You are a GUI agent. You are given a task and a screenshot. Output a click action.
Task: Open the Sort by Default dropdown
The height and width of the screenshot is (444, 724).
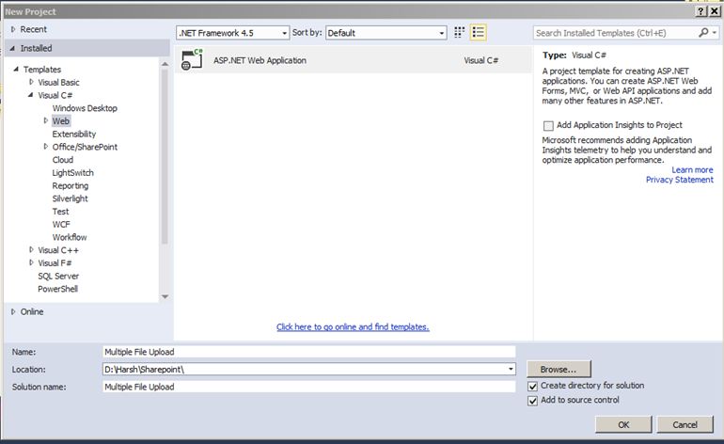tap(386, 33)
